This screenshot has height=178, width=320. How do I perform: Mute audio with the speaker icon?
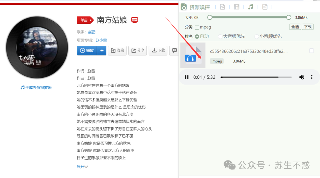302,77
